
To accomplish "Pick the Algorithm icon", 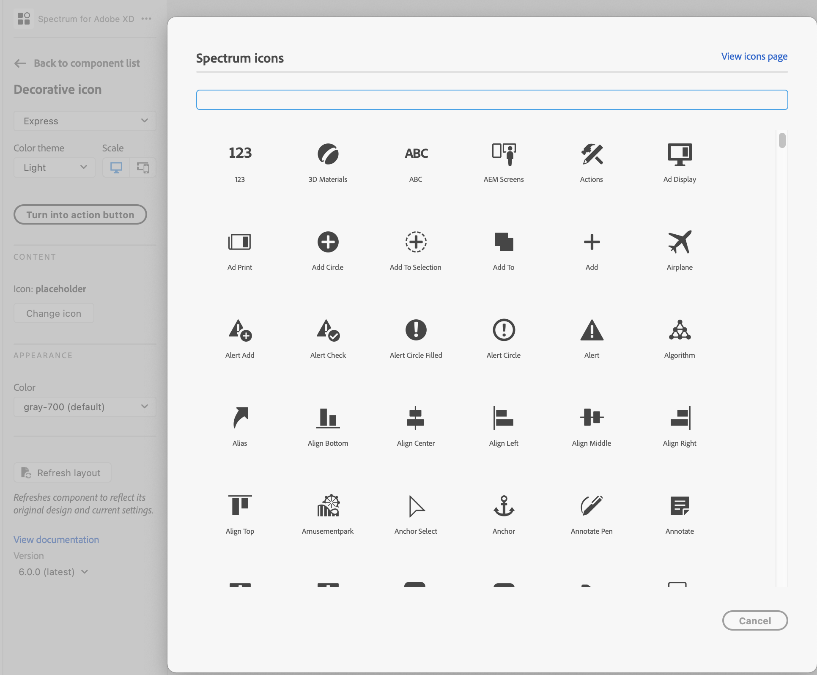I will (679, 337).
